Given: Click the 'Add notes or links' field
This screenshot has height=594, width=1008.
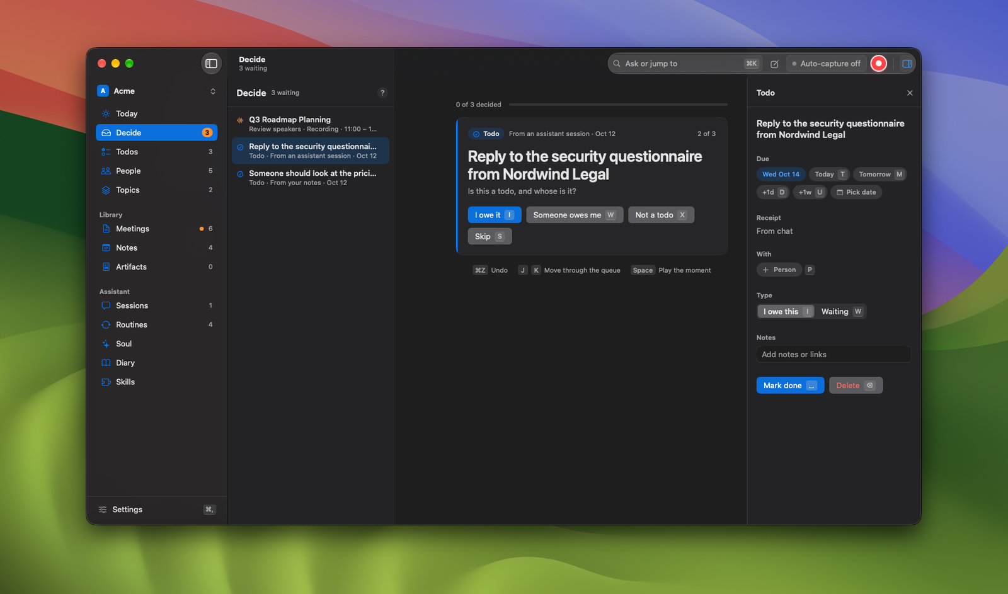Looking at the screenshot, I should click(833, 355).
